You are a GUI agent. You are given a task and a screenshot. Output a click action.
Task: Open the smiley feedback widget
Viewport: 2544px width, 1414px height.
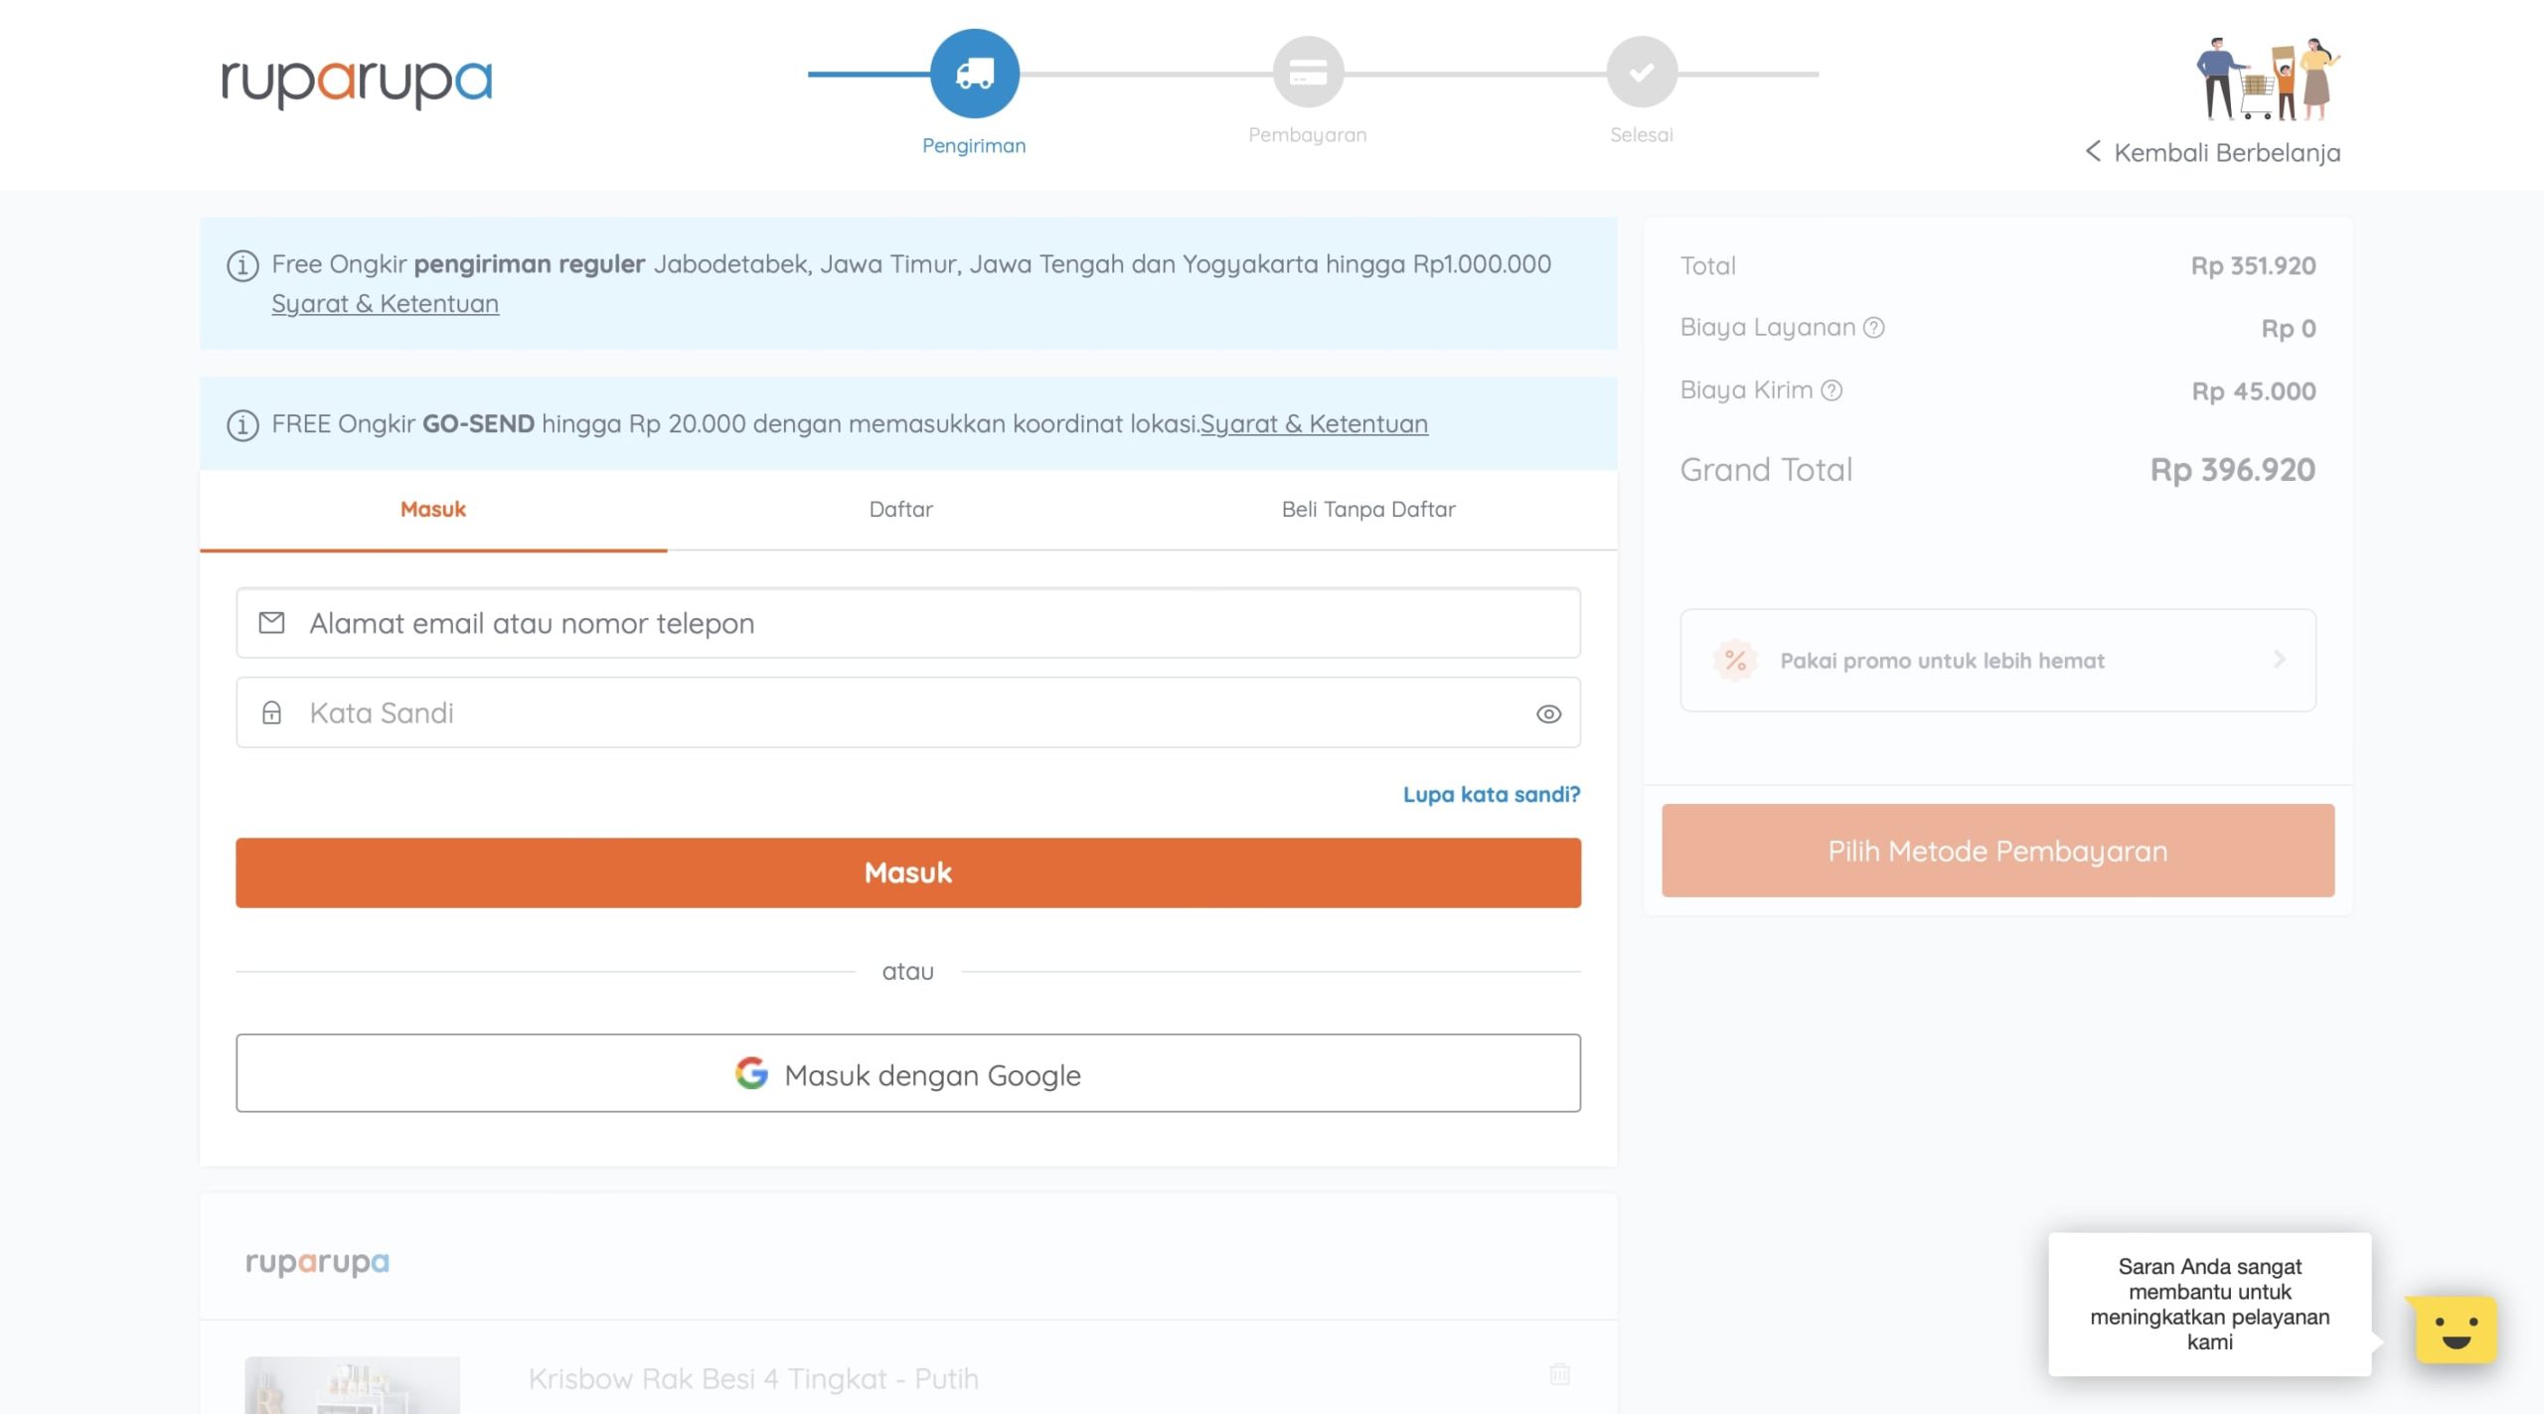point(2456,1330)
